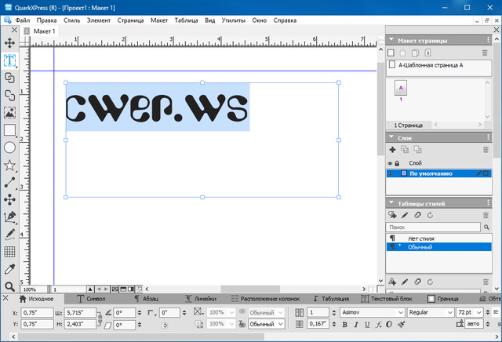Collapse the Макет страницы panel
The image size is (502, 342).
[x=391, y=40]
